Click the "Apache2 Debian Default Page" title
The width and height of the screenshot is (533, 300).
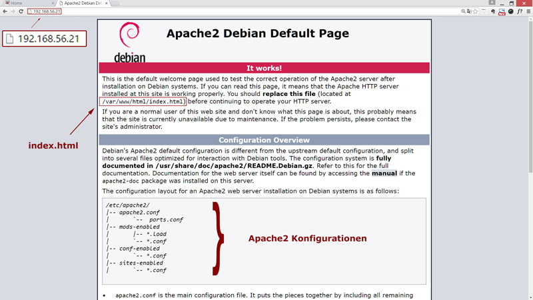point(258,33)
